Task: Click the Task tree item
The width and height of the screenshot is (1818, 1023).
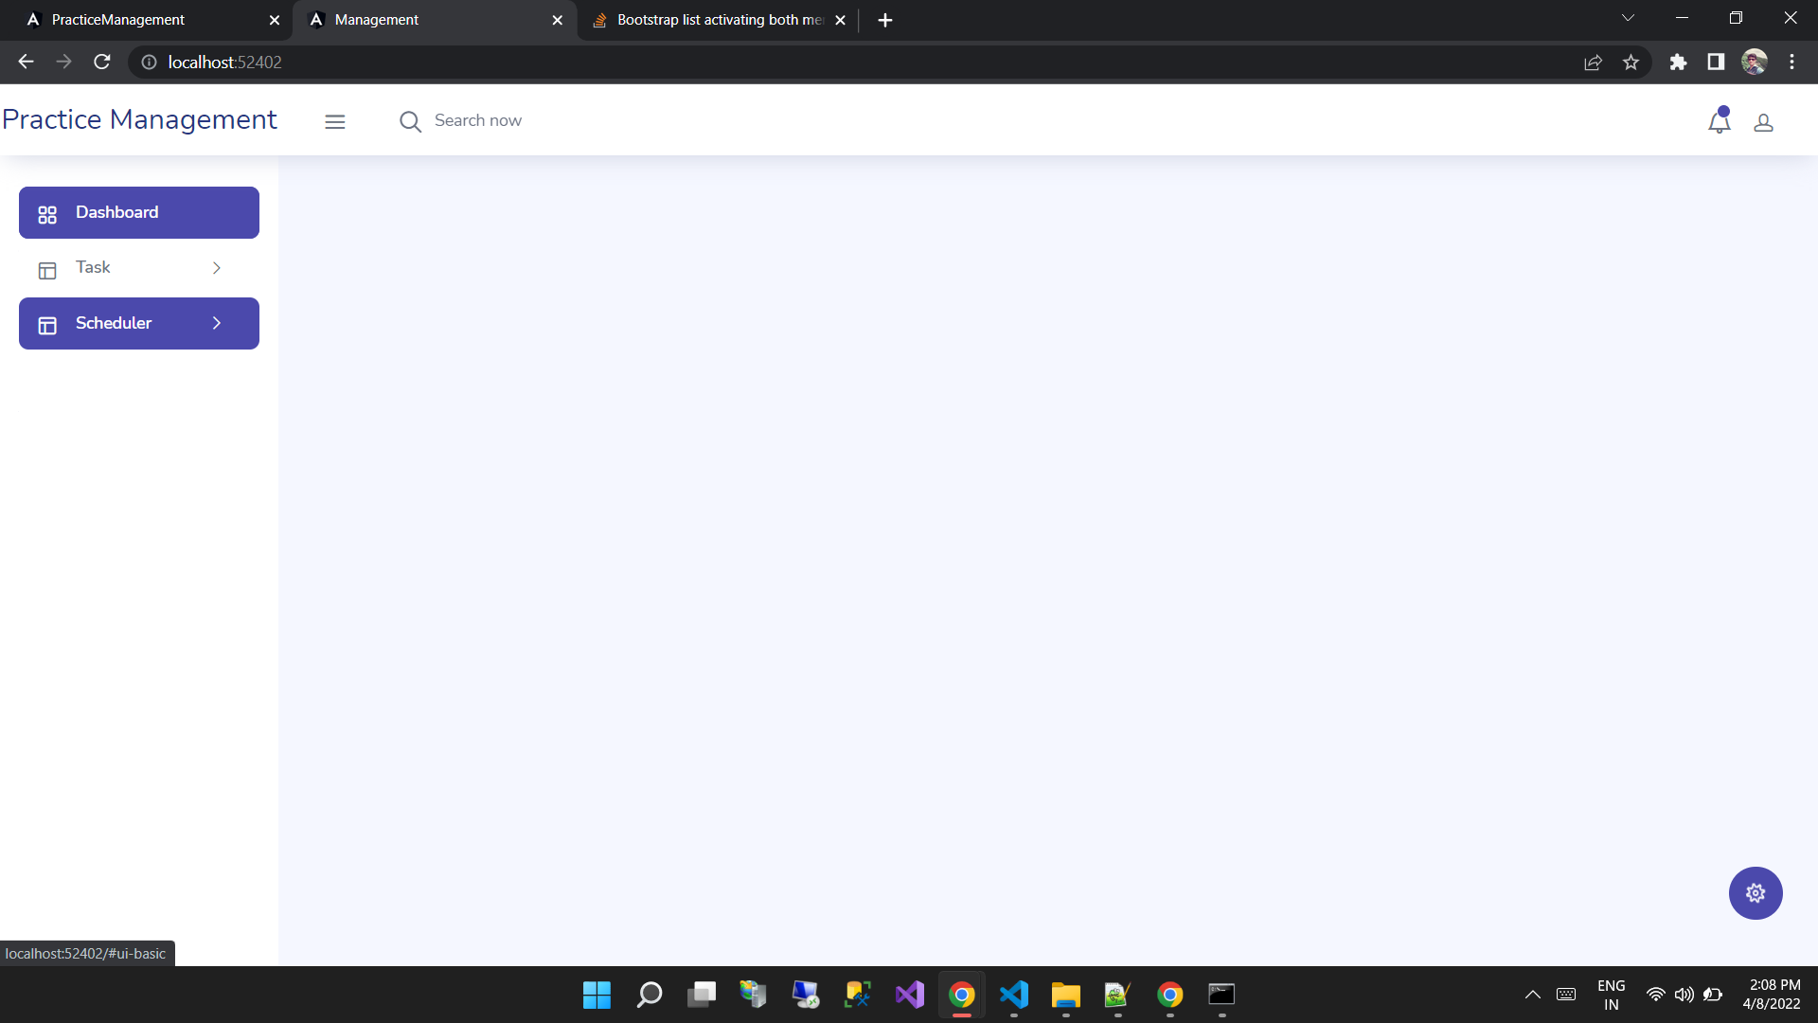Action: (x=138, y=267)
